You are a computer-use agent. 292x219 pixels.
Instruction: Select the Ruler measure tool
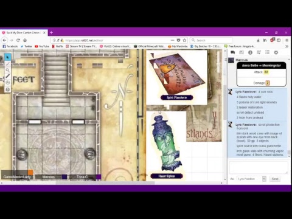(x=7, y=76)
